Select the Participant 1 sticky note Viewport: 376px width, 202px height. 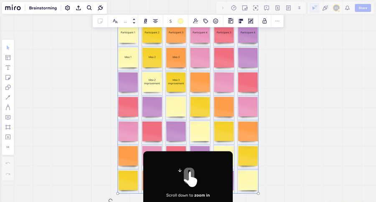click(x=128, y=35)
